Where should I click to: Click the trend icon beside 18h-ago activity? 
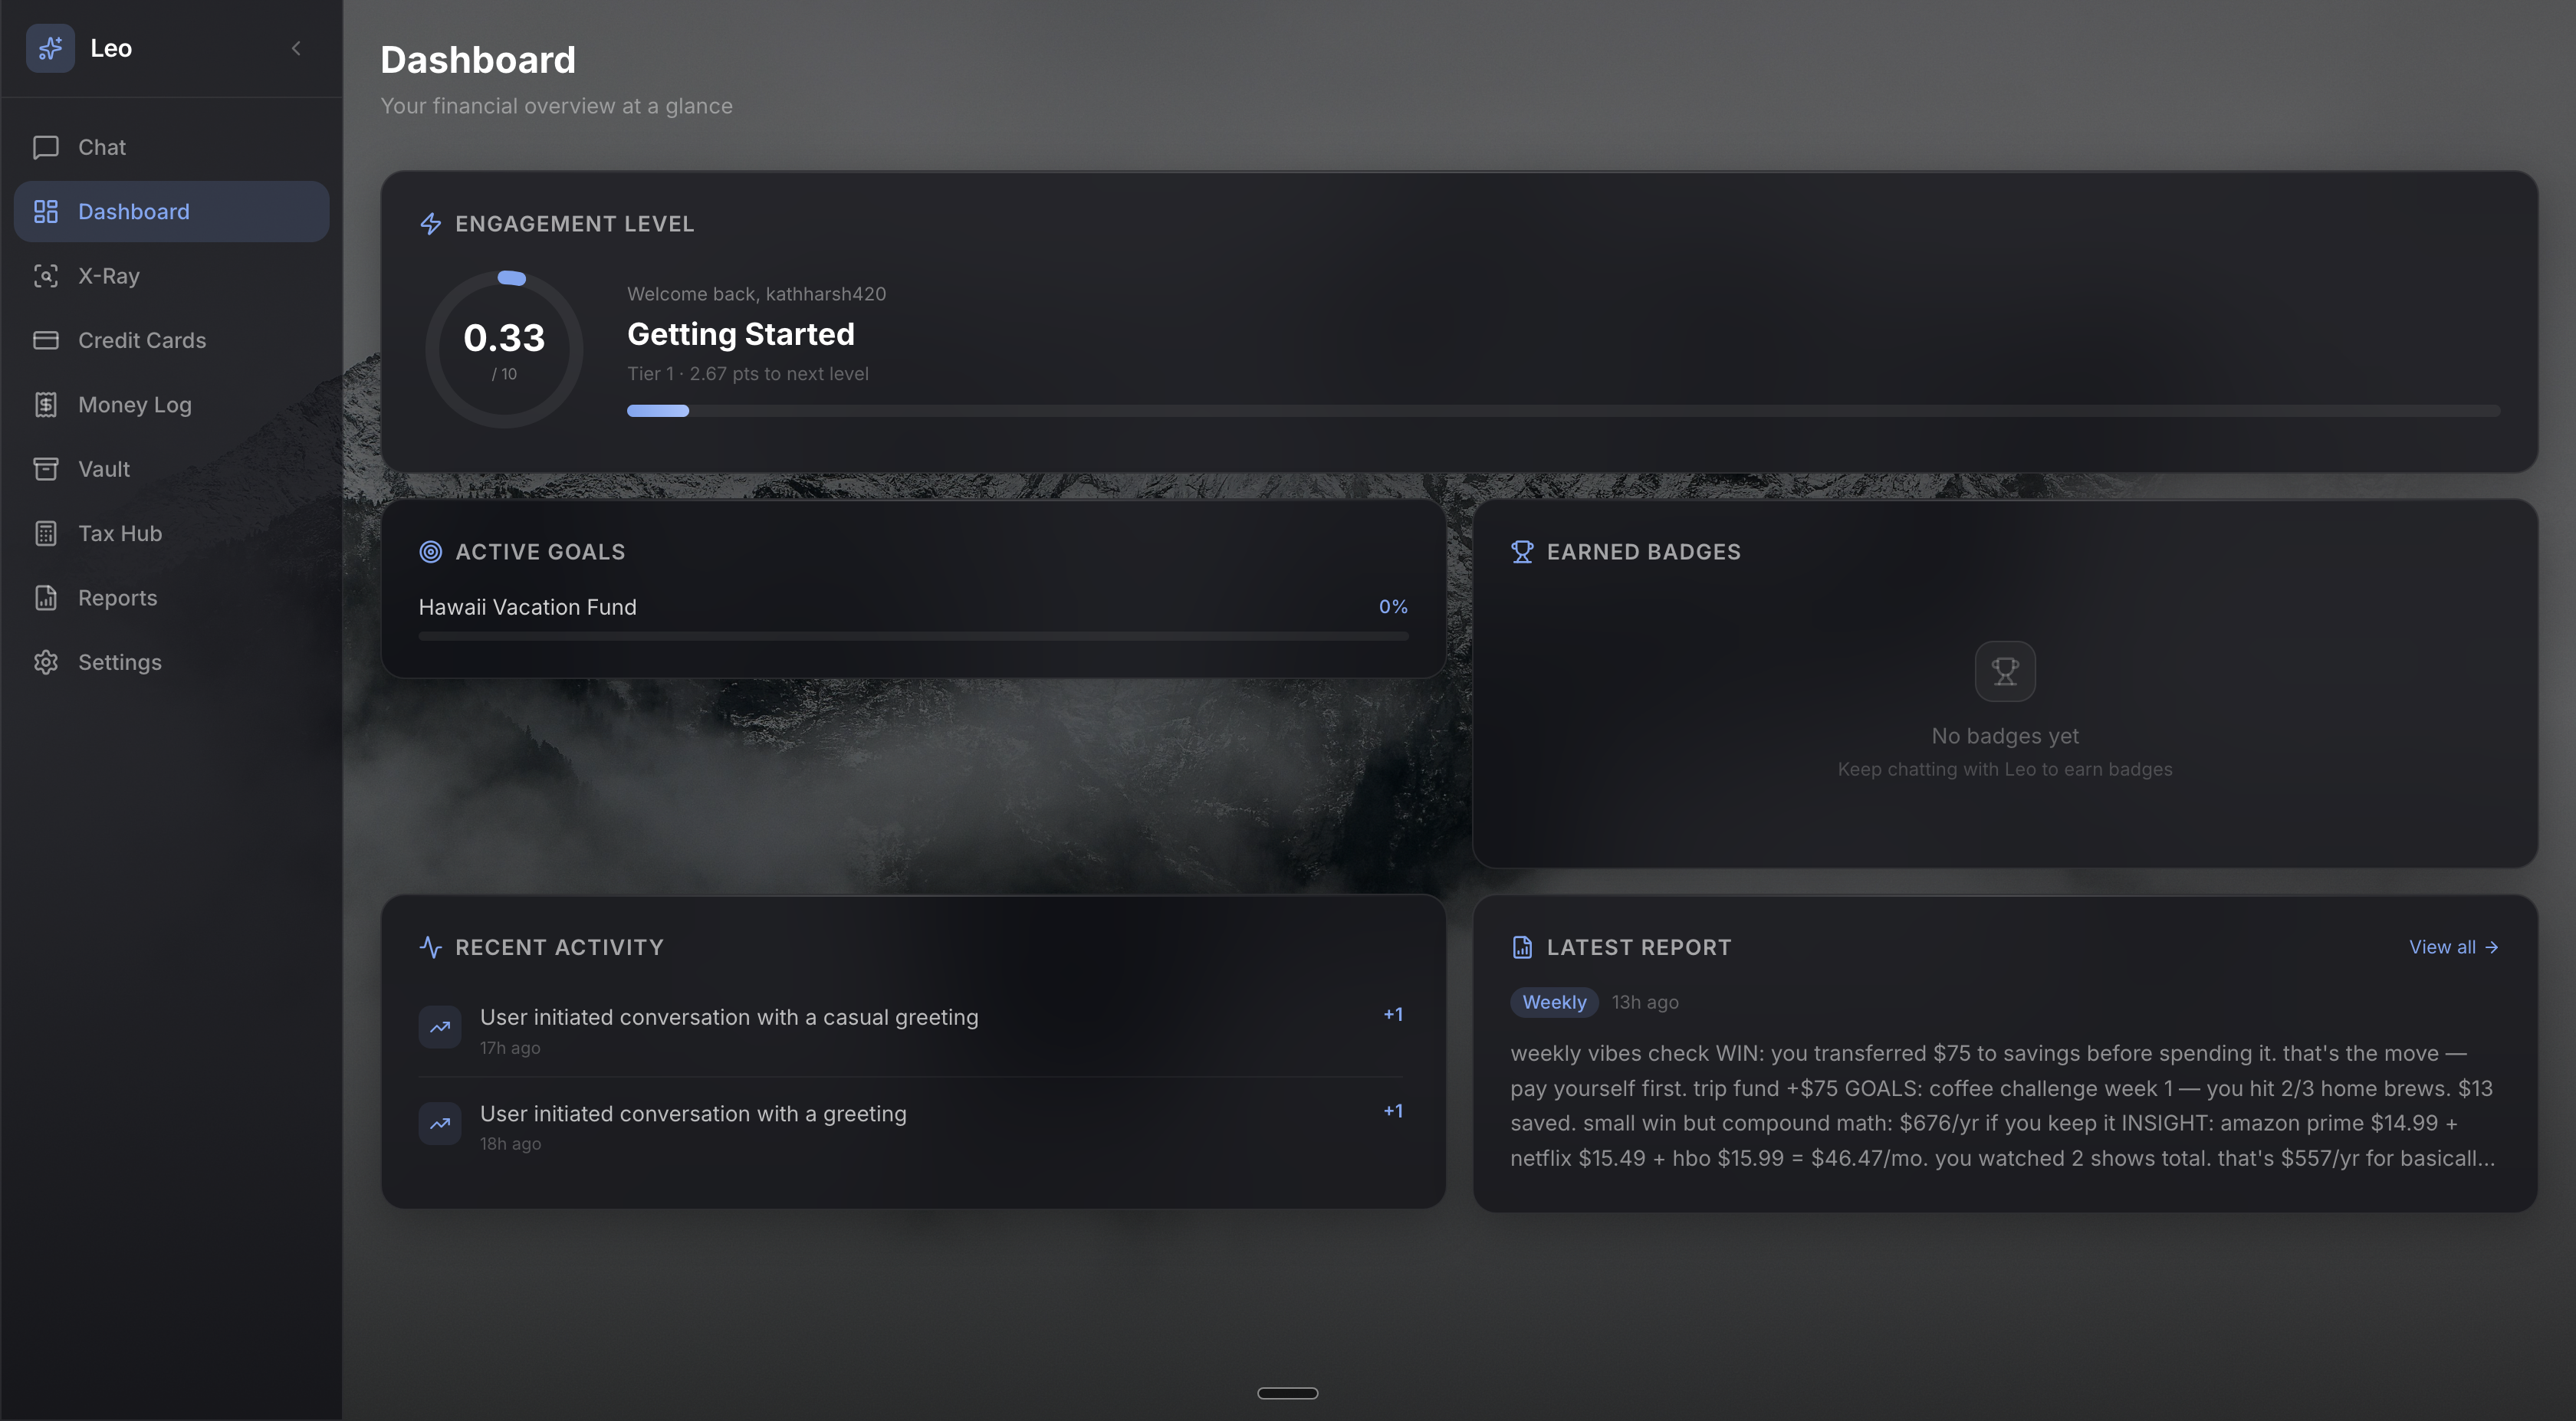click(x=440, y=1124)
